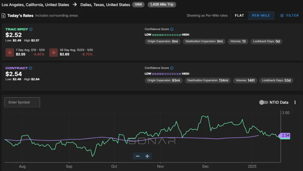Click the Lookback Days: 53d chip
The image size is (303, 171).
(x=276, y=81)
